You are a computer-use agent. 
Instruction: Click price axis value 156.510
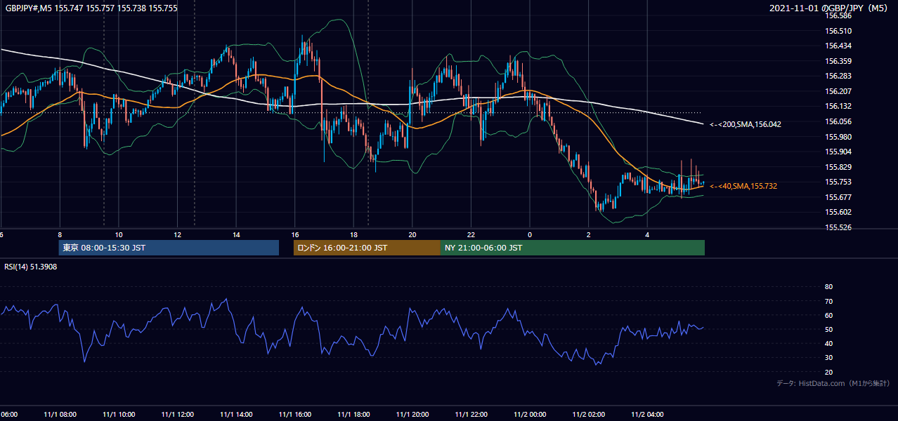click(838, 31)
